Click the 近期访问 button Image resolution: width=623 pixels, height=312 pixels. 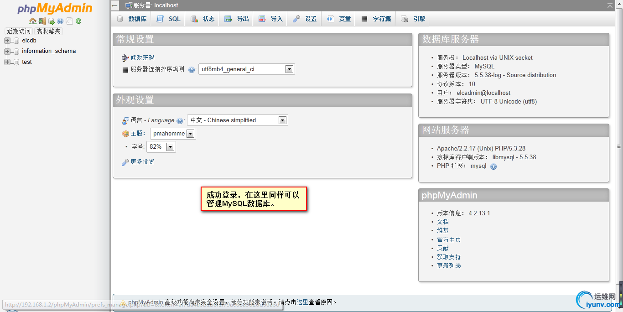point(19,31)
